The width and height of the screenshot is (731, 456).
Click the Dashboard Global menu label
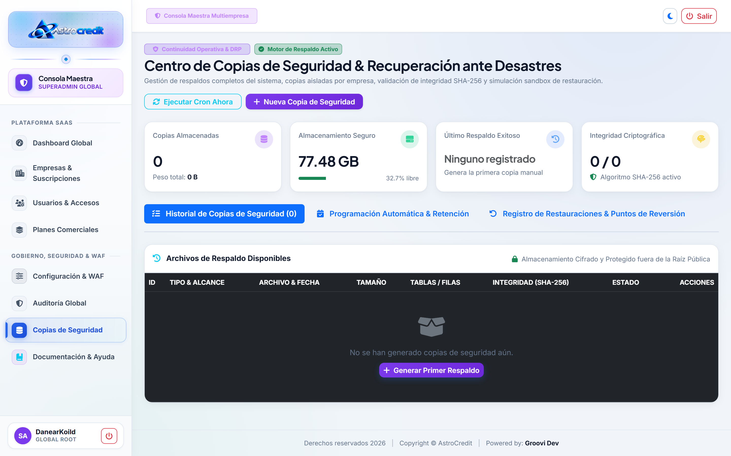[x=62, y=143]
